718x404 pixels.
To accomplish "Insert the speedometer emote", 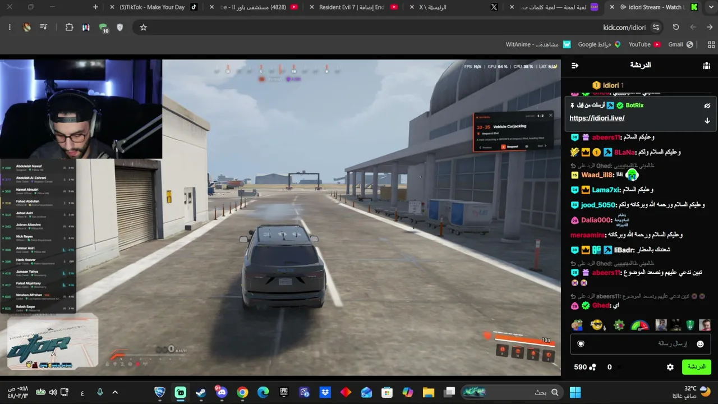I will [639, 325].
